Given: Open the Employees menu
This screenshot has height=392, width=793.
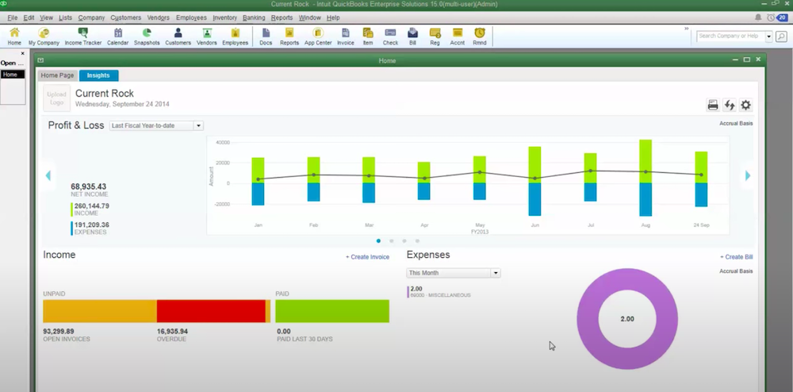Looking at the screenshot, I should (191, 17).
